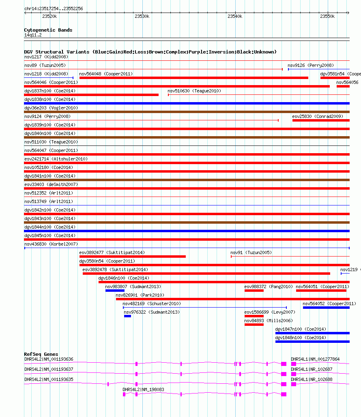The width and height of the screenshot is (361, 417).
Task: Click the chr14:23517254..23552256 coordinate label
Action: (54, 9)
